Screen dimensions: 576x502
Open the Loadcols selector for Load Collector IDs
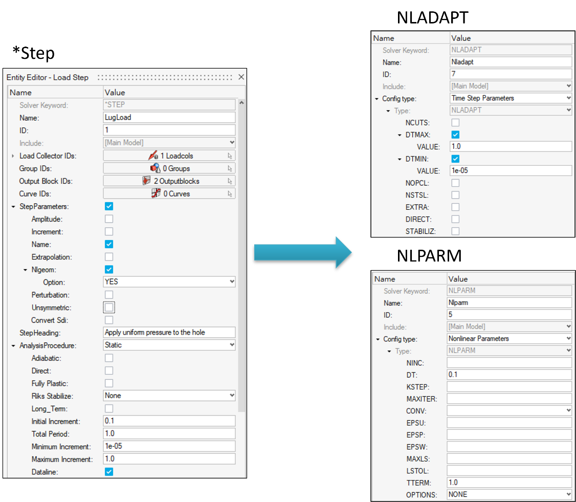(x=169, y=156)
